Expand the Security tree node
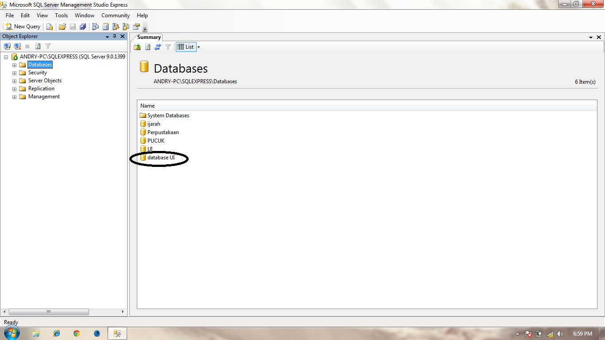This screenshot has height=340, width=605. point(14,73)
